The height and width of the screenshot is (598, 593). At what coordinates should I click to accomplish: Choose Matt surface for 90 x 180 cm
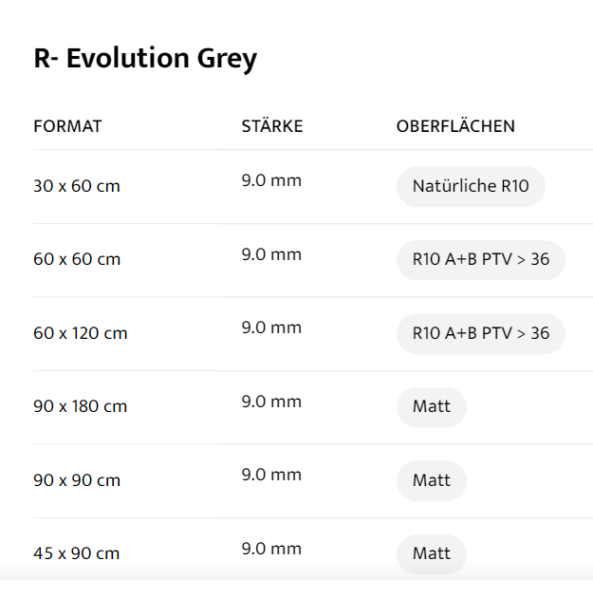[431, 407]
